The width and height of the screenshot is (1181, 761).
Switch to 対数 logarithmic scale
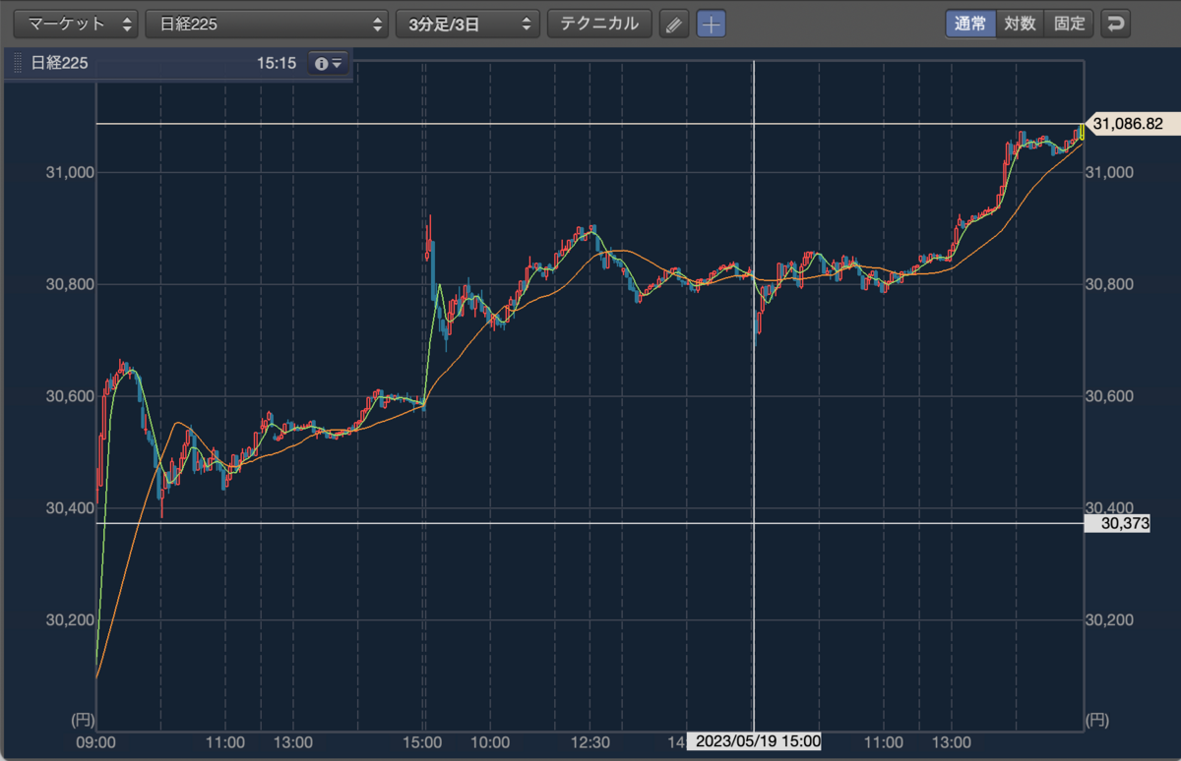click(x=1020, y=24)
